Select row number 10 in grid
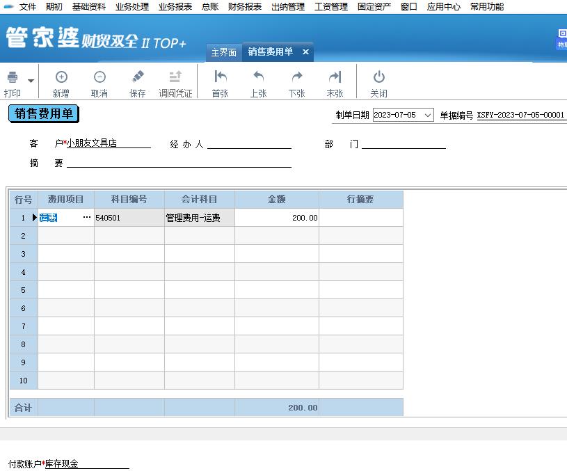Screen dimensions: 567x471 click(x=24, y=381)
